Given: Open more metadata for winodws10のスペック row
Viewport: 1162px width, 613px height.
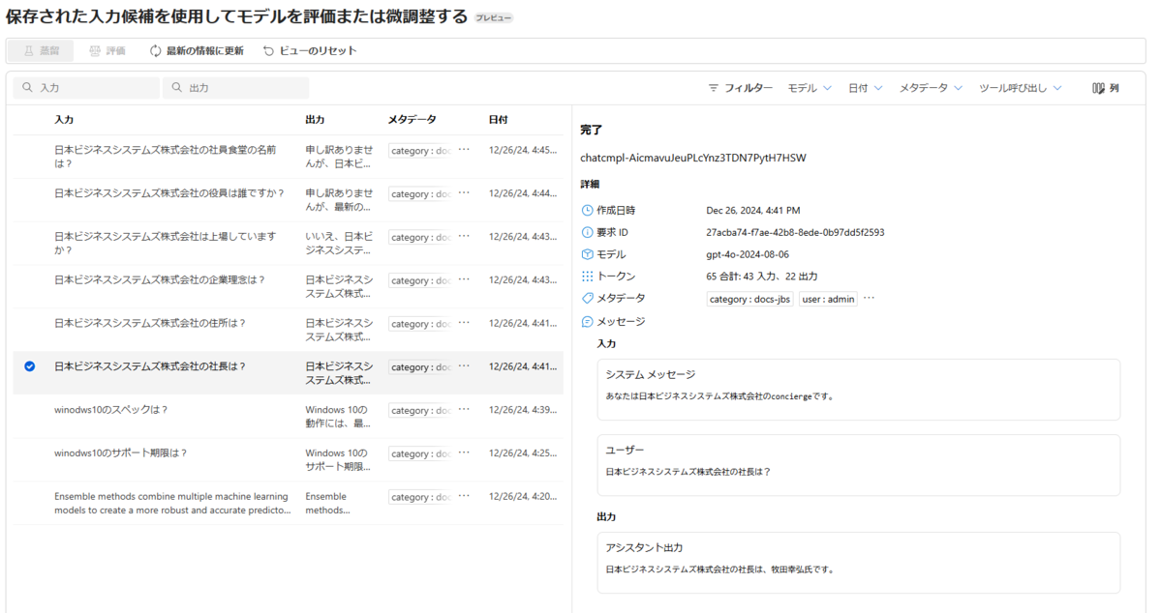Looking at the screenshot, I should (x=464, y=410).
